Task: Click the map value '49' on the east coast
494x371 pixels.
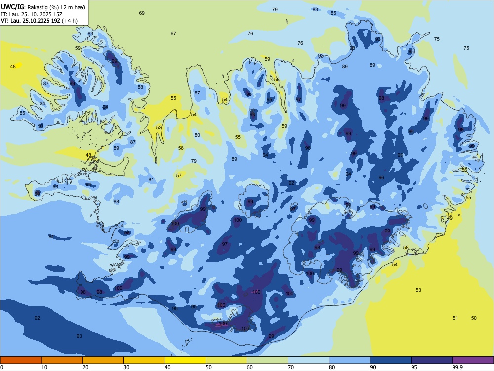Action: point(450,218)
